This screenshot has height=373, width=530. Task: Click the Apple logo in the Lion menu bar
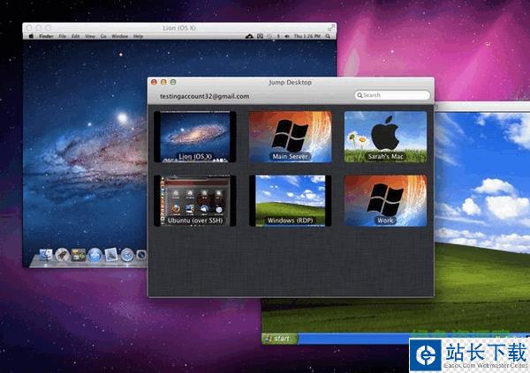pos(30,36)
